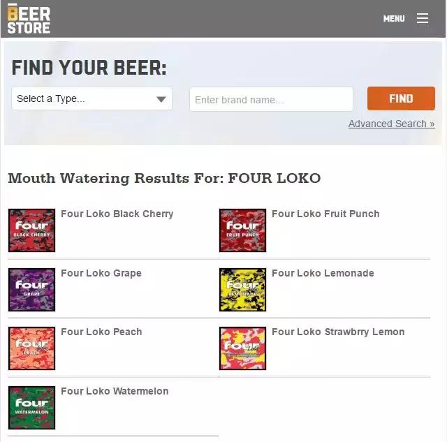Screen dimensions: 447x442
Task: Click the Four Loko Black Cherry thumbnail
Action: 31,230
